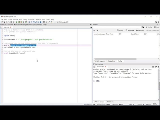160x120 pixels.
Task: Open the Search menu
Action: click(10, 19)
